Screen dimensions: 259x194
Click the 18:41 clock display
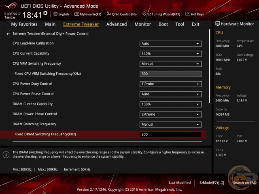pyautogui.click(x=32, y=15)
